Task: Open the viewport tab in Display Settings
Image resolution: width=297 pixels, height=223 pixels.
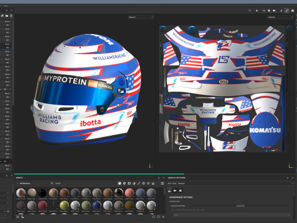Action: coord(181,191)
